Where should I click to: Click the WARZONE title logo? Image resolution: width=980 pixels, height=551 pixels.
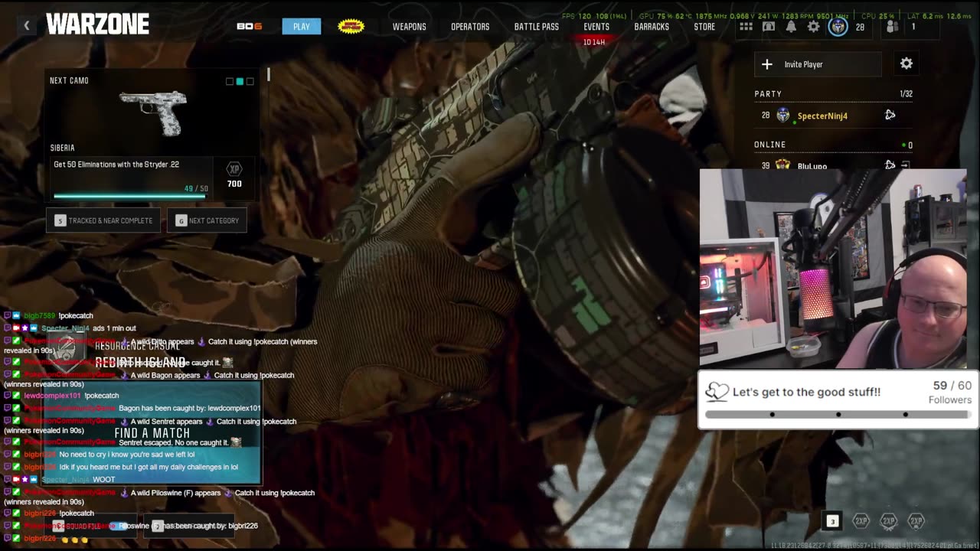click(x=97, y=24)
